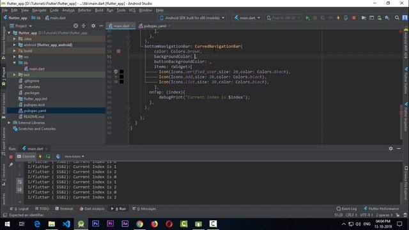Open the File menu

[x=4, y=10]
